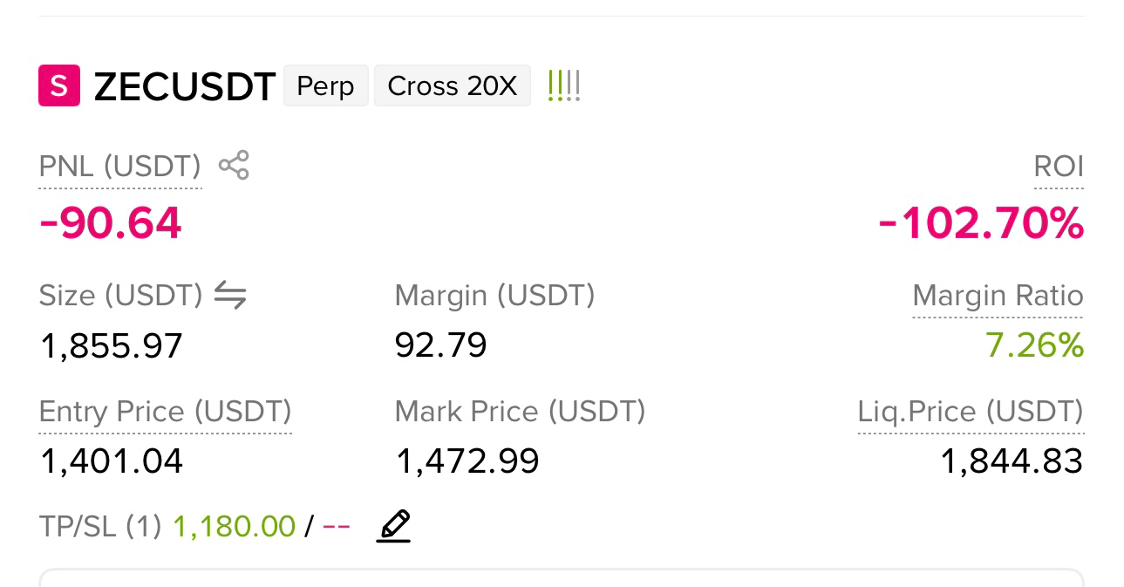
Task: Tap the green ADL indicator bars
Action: tap(563, 85)
